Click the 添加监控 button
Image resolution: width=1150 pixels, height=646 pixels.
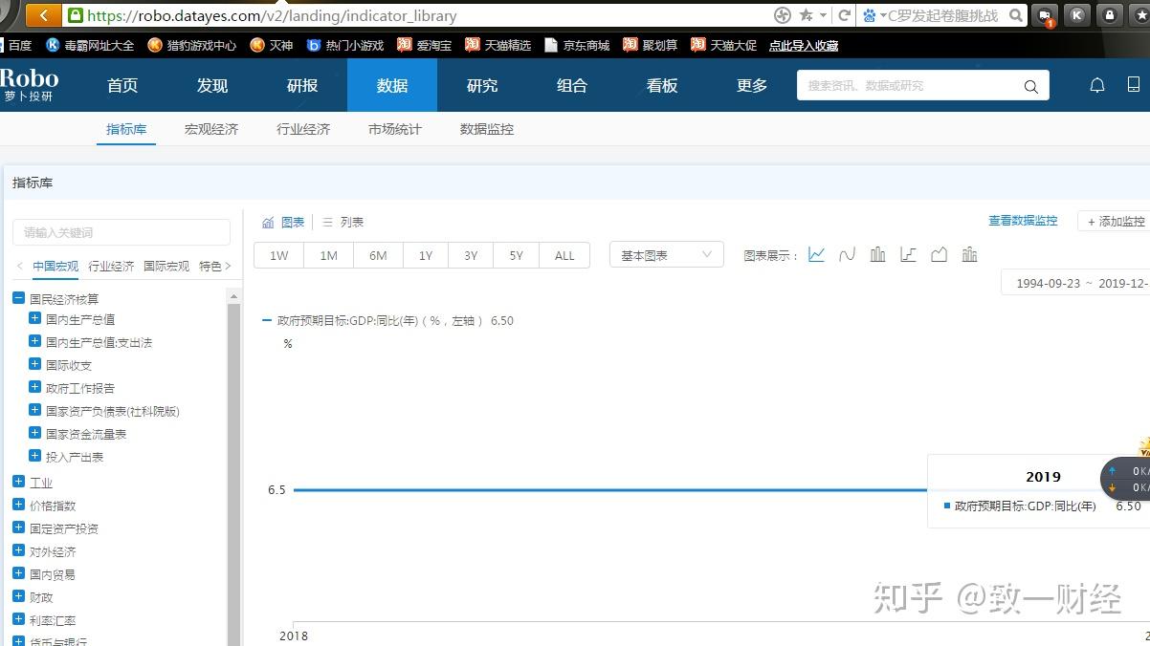tap(1117, 221)
